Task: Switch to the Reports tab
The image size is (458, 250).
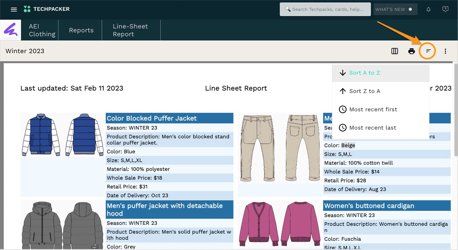Action: tap(80, 30)
